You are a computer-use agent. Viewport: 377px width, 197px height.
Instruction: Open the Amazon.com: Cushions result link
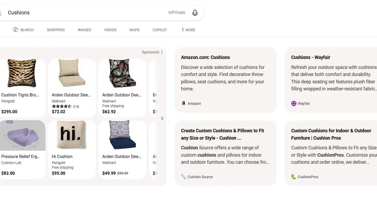[205, 57]
